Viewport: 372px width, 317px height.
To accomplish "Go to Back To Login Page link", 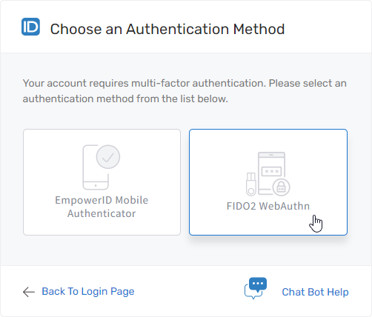I will (88, 292).
